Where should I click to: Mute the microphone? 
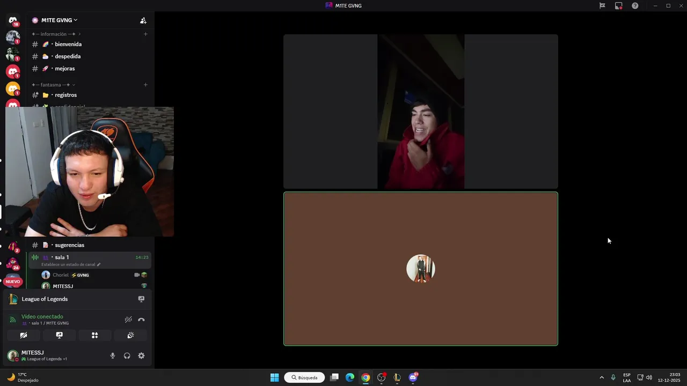[x=113, y=355]
